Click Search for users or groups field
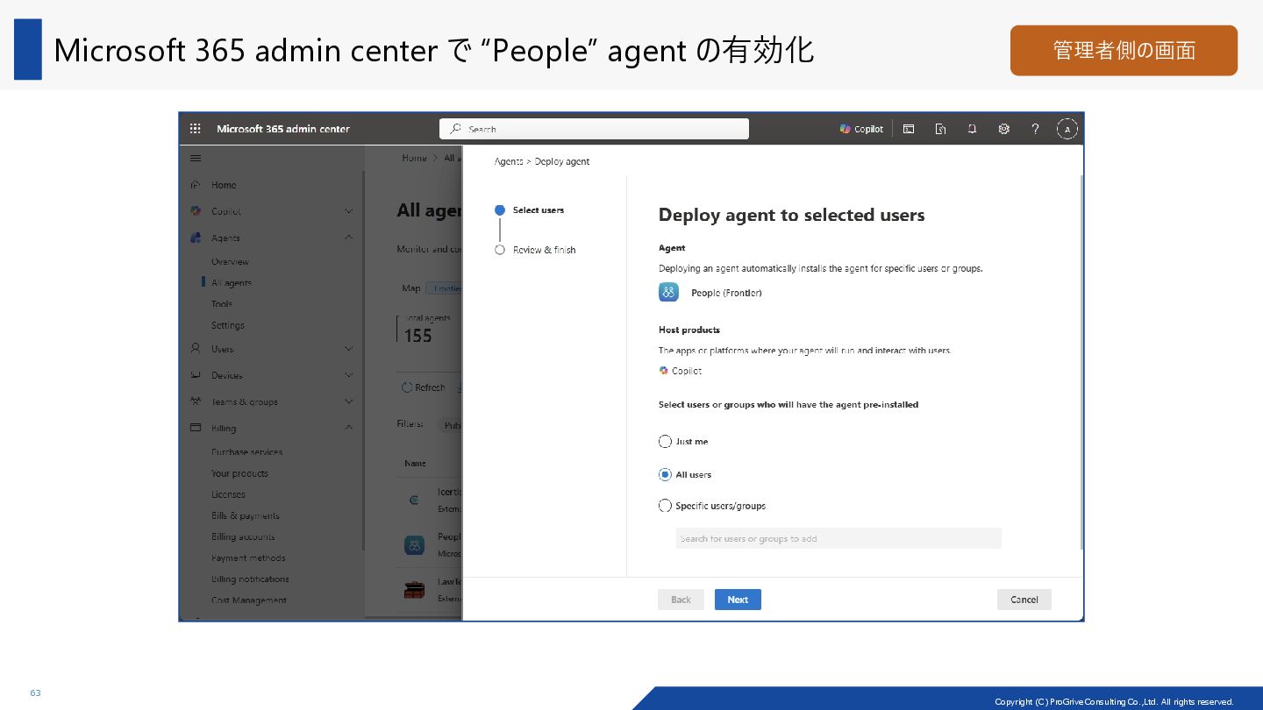This screenshot has width=1263, height=710. click(x=838, y=538)
